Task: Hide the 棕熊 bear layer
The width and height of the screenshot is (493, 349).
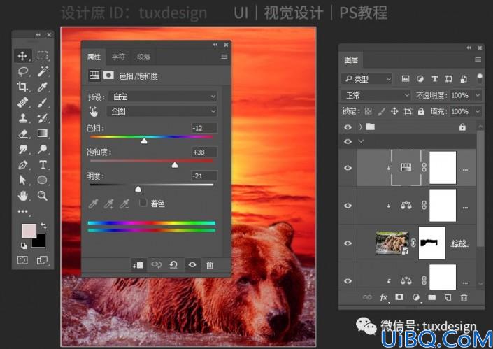Action: [x=348, y=243]
